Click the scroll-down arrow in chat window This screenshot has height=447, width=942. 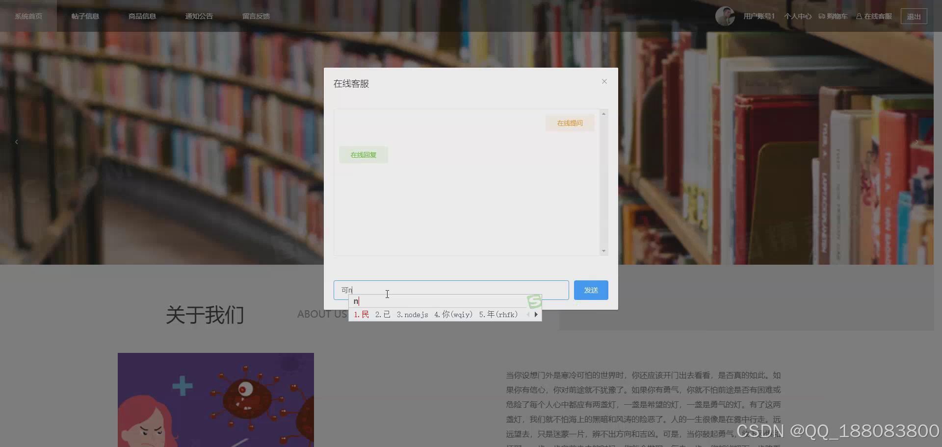[x=603, y=251]
